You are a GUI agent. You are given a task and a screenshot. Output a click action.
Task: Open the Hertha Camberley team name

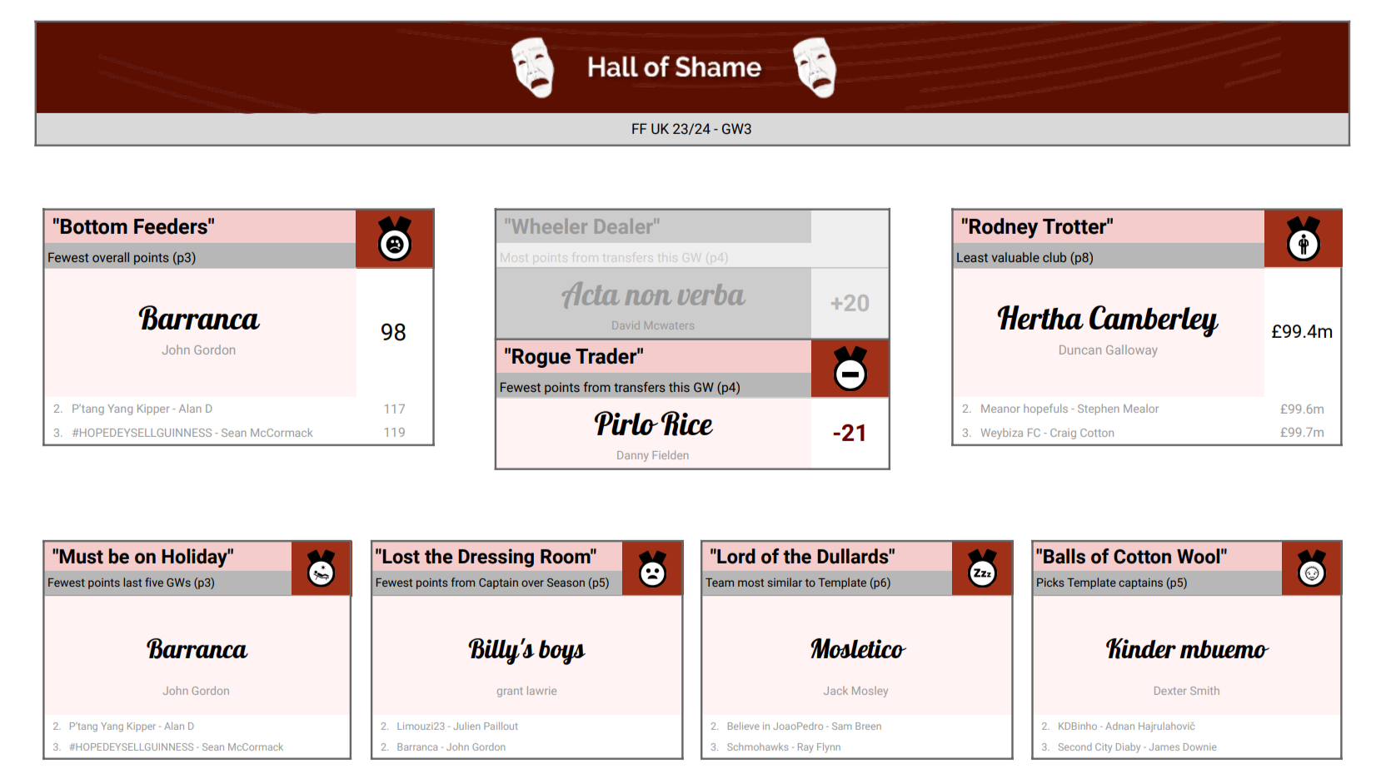pyautogui.click(x=1107, y=319)
